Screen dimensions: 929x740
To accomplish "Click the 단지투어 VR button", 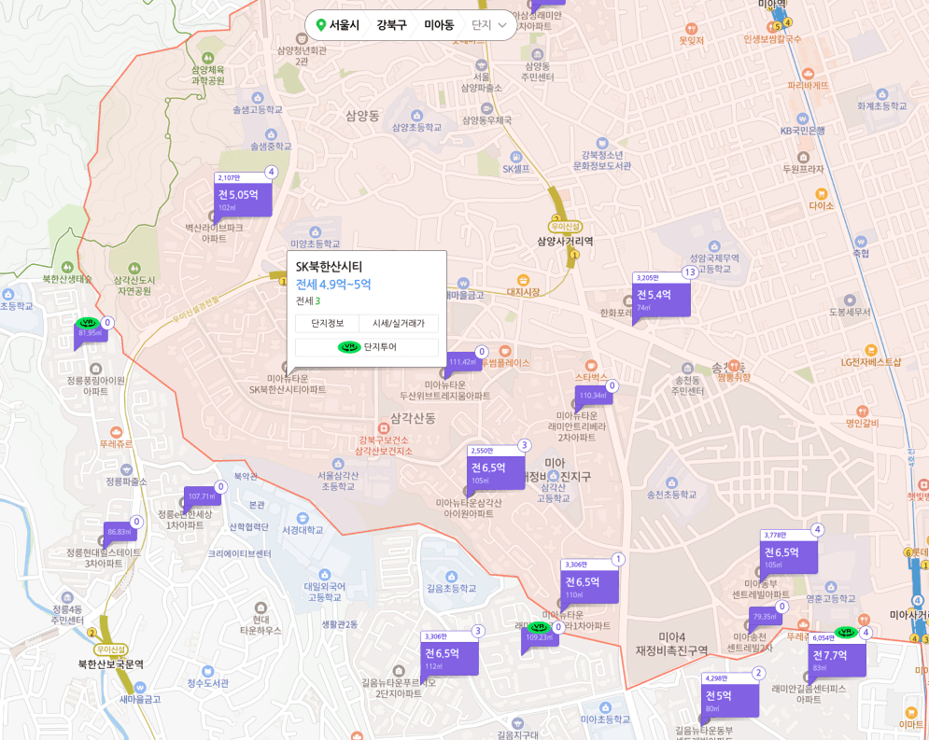I will pos(367,347).
